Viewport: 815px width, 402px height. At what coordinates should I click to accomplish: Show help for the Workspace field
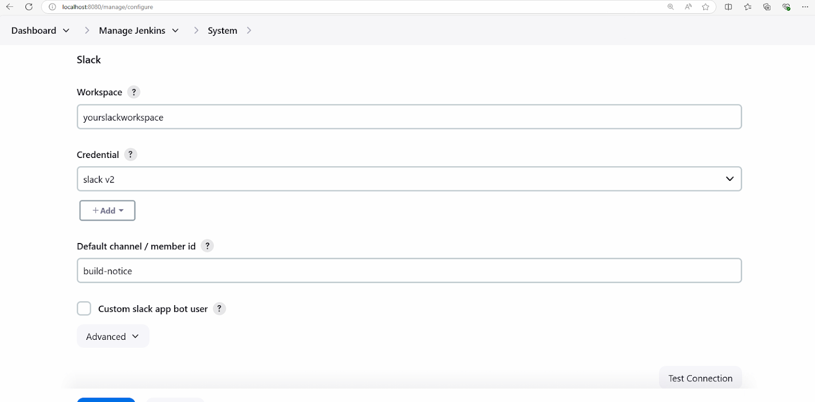[134, 92]
